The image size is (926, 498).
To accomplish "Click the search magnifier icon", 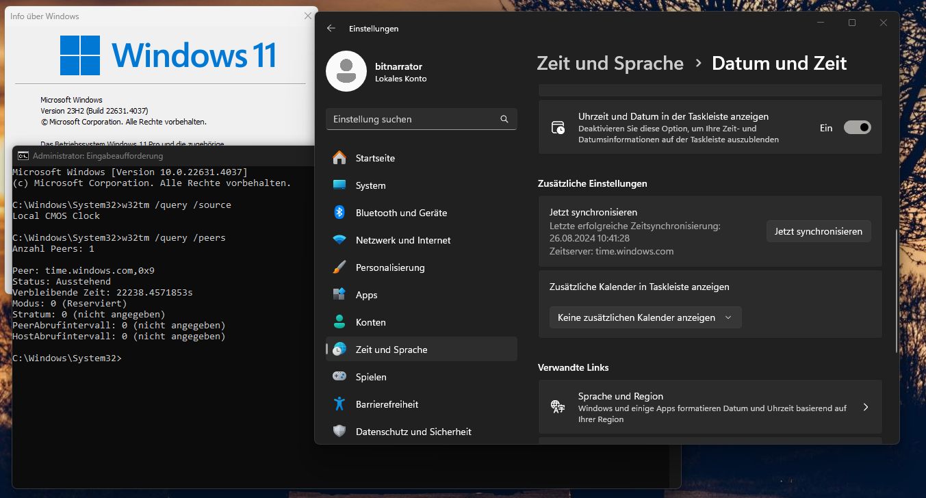I will pyautogui.click(x=504, y=119).
